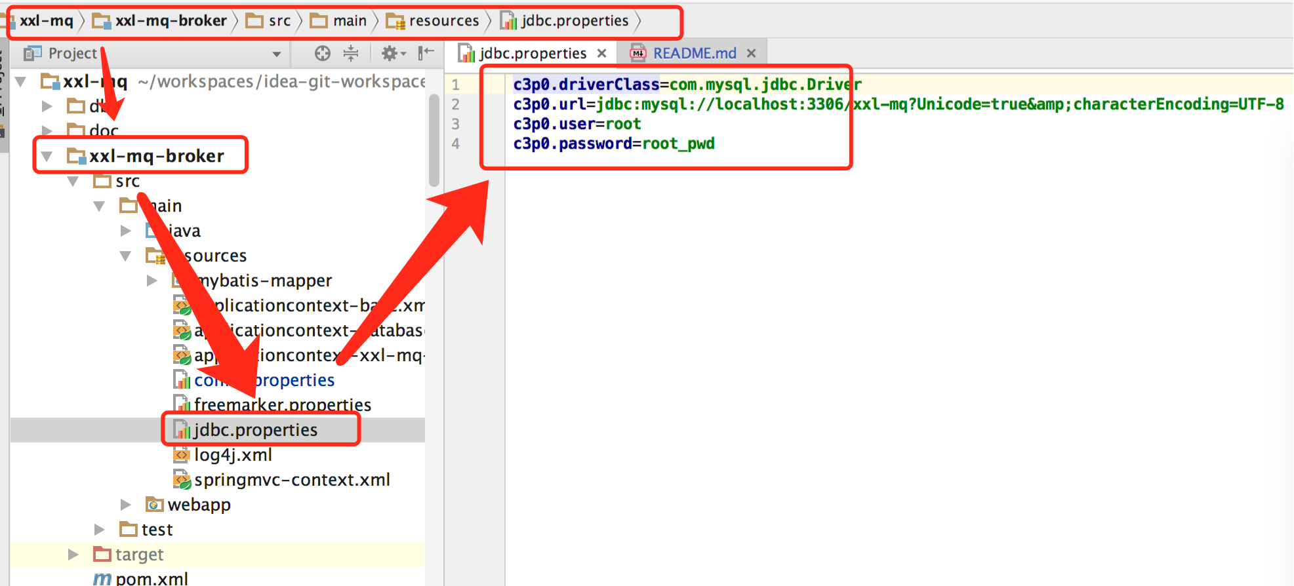
Task: Collapse the src folder arrow
Action: (73, 181)
